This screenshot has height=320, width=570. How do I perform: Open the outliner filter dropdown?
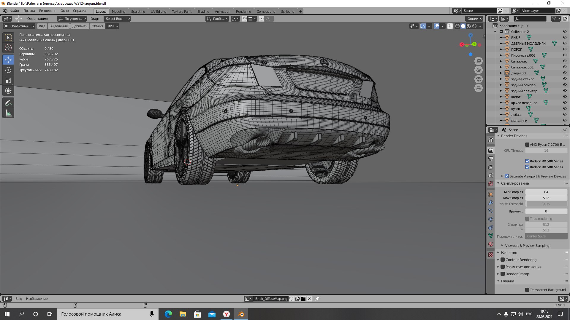pos(556,19)
